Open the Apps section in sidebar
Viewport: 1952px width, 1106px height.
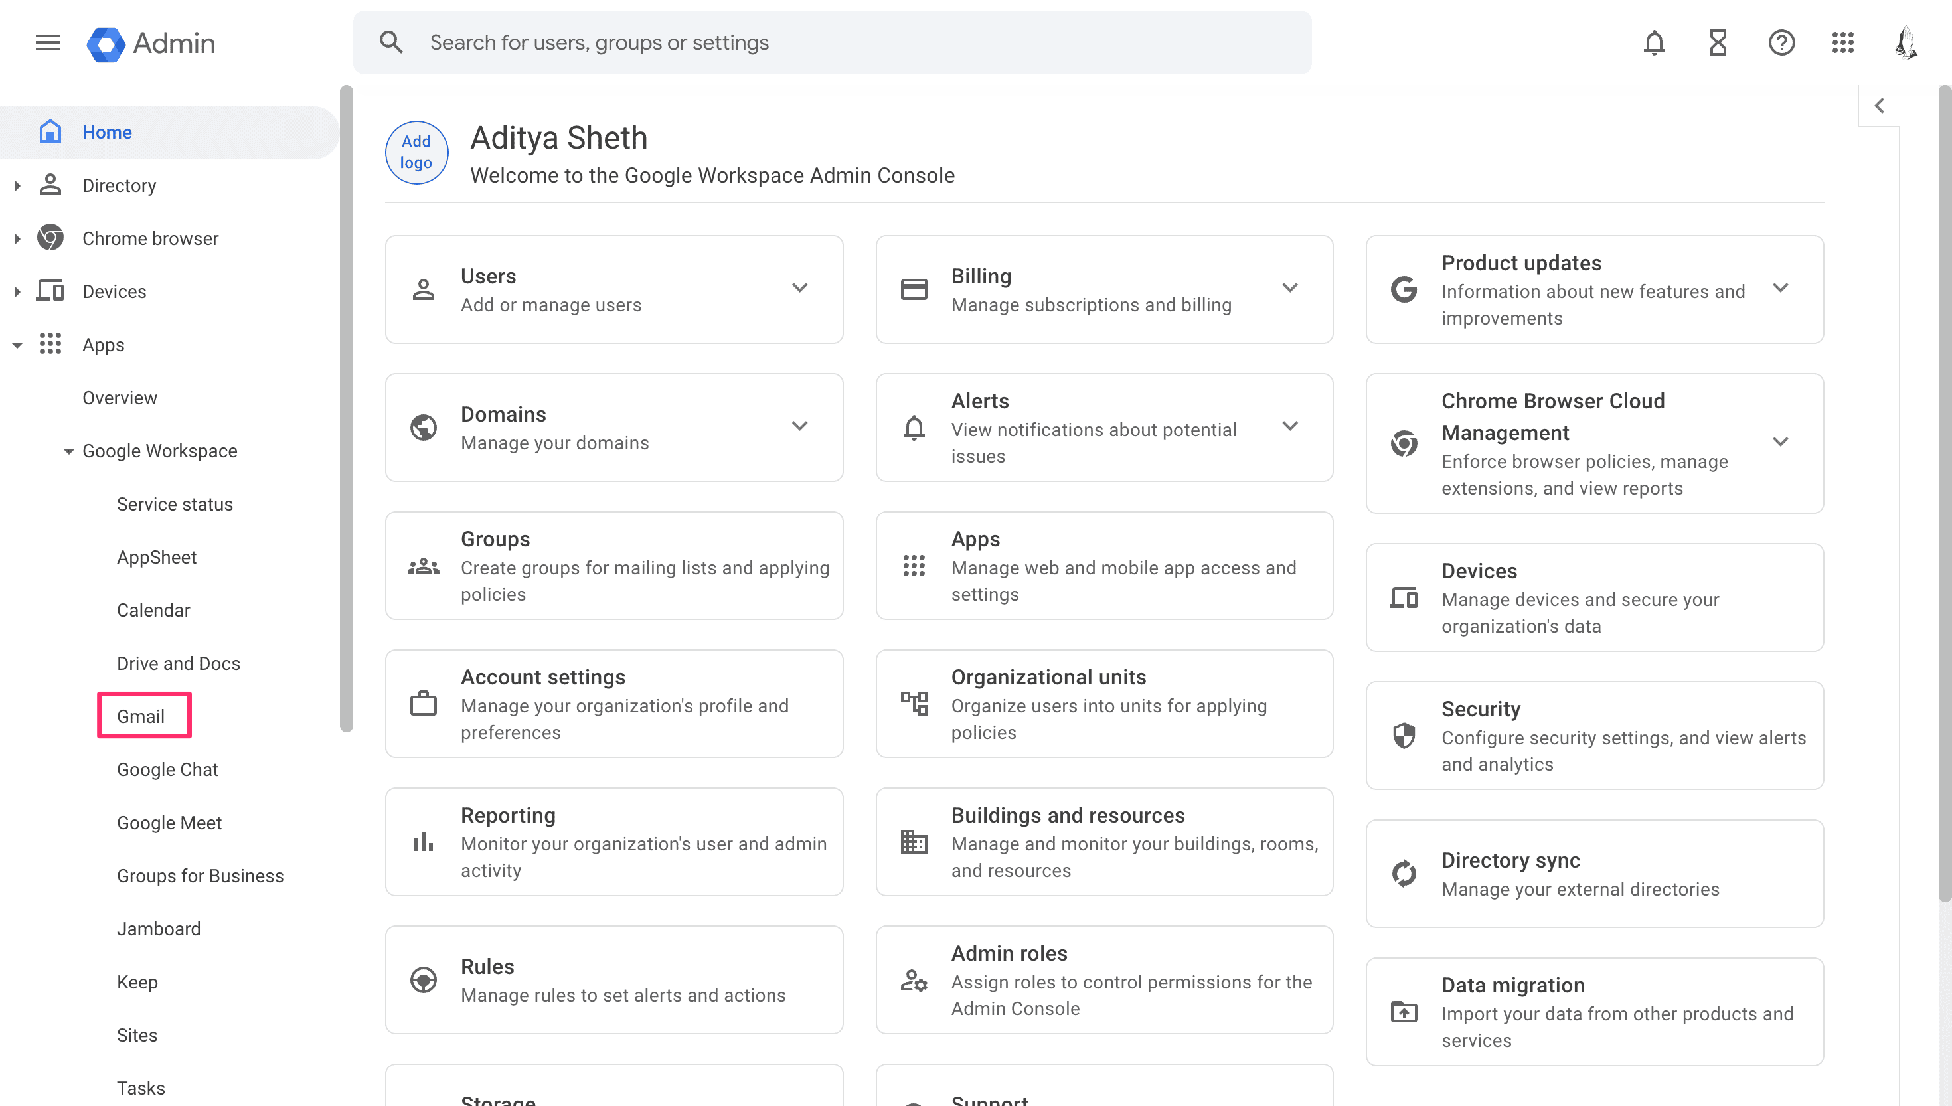click(103, 345)
